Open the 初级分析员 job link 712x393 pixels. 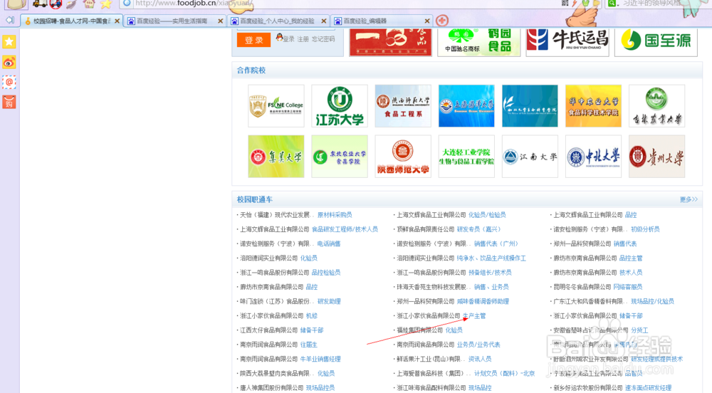[645, 229]
